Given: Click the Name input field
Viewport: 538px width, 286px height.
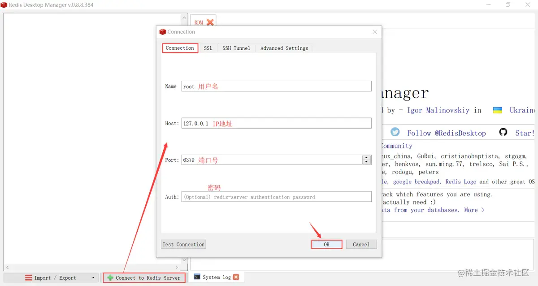Looking at the screenshot, I should pos(277,86).
